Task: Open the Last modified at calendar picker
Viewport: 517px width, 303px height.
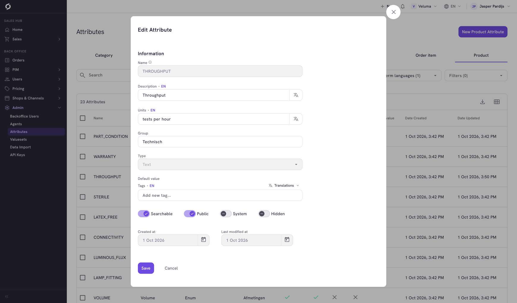Action: click(x=287, y=240)
